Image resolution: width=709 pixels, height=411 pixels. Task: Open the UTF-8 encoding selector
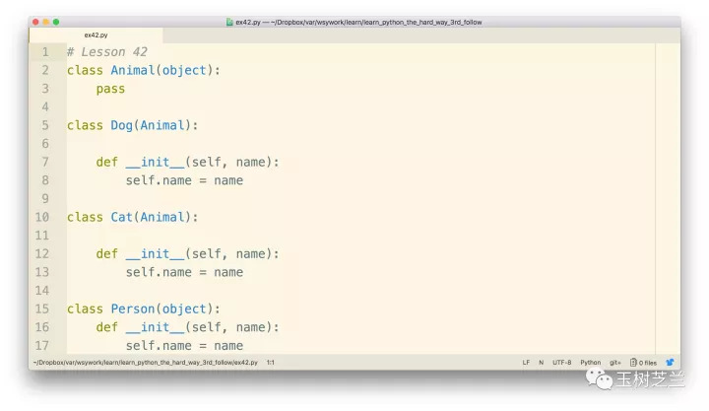tap(561, 362)
